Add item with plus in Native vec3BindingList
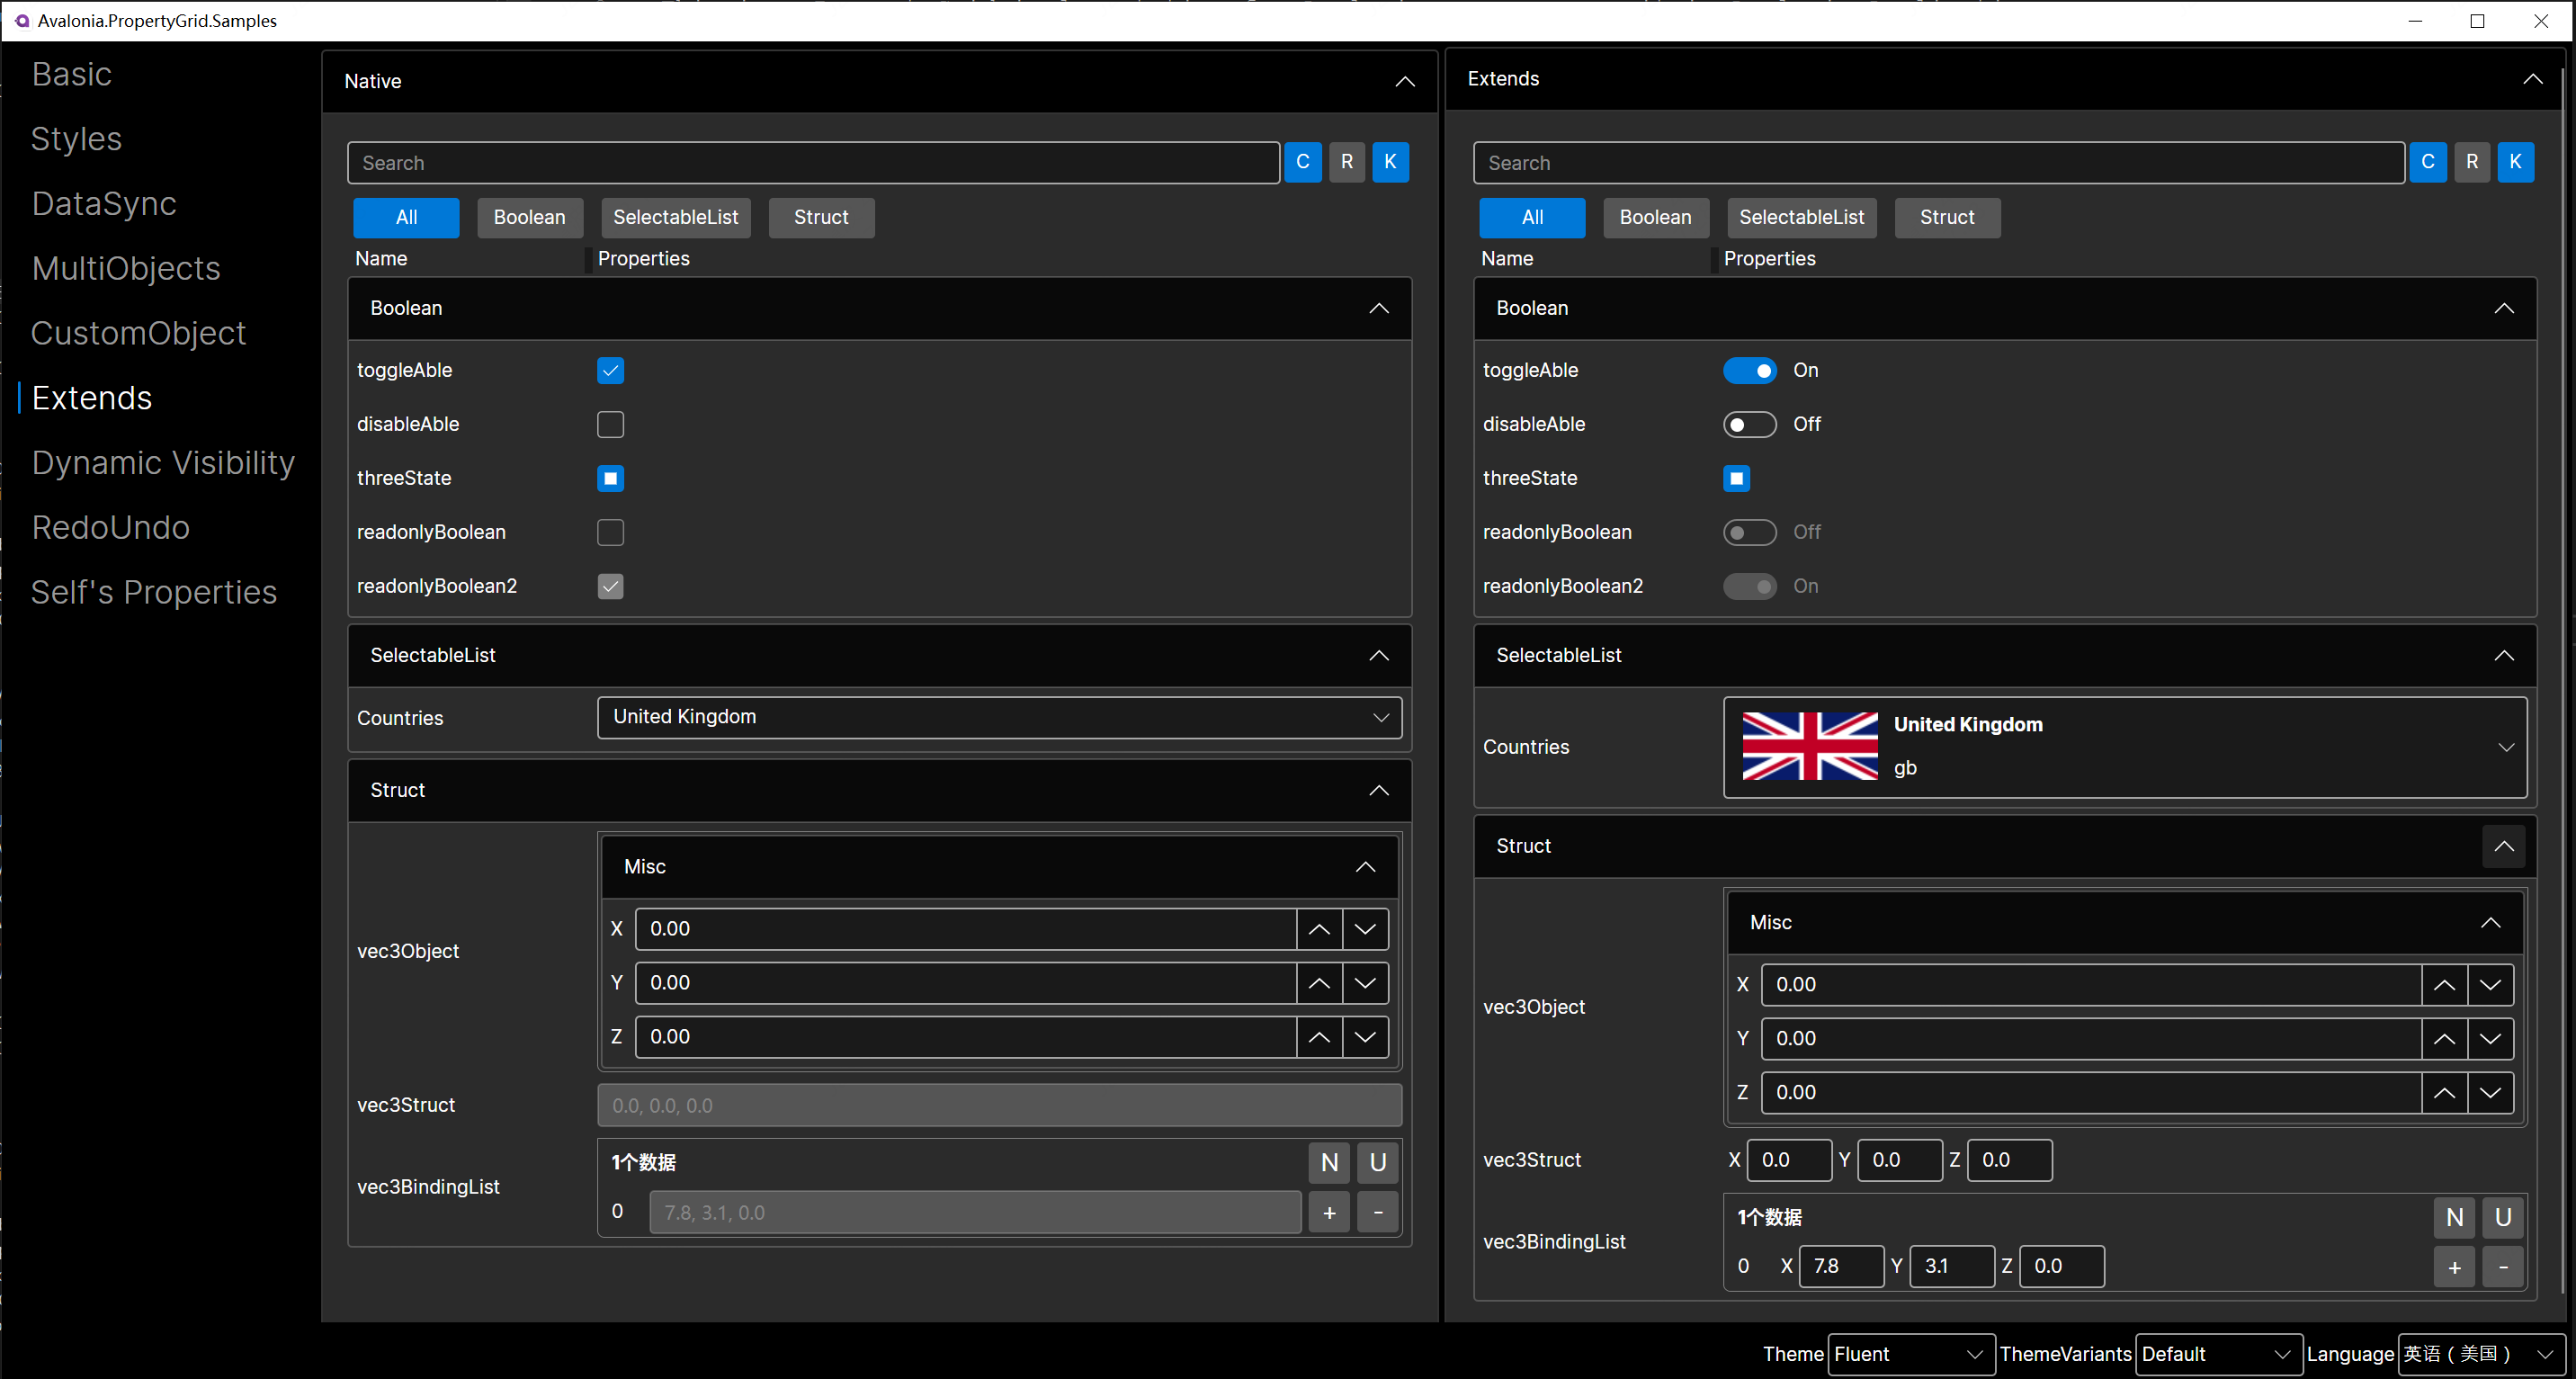The width and height of the screenshot is (2576, 1379). click(x=1329, y=1212)
